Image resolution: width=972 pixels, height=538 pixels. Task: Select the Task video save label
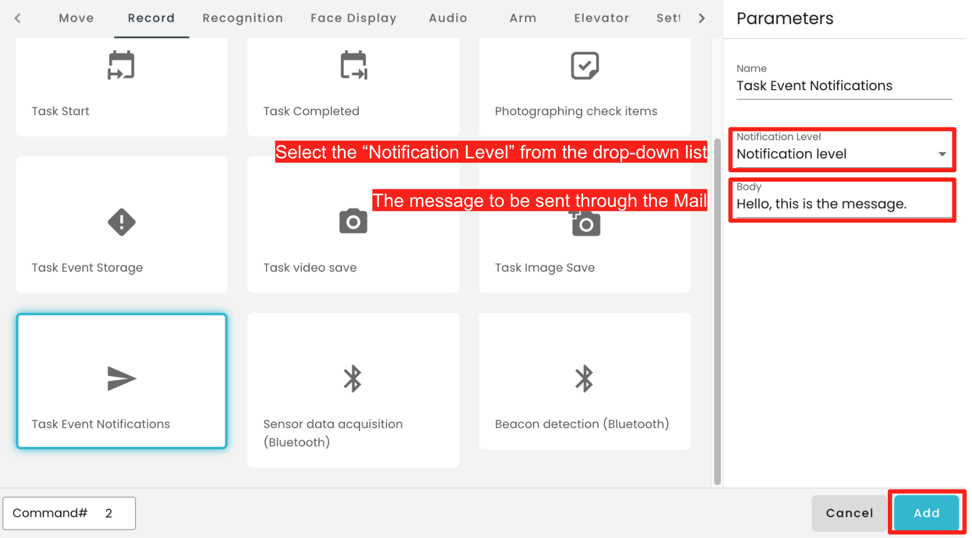310,268
